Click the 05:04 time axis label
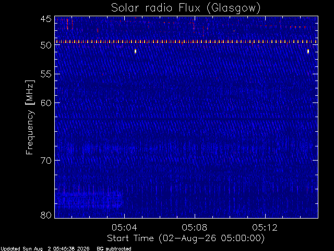The image size is (334, 251). [x=124, y=227]
